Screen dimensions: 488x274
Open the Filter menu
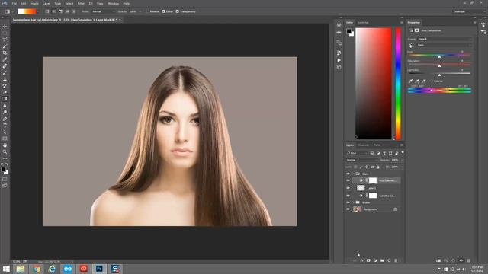pos(81,3)
